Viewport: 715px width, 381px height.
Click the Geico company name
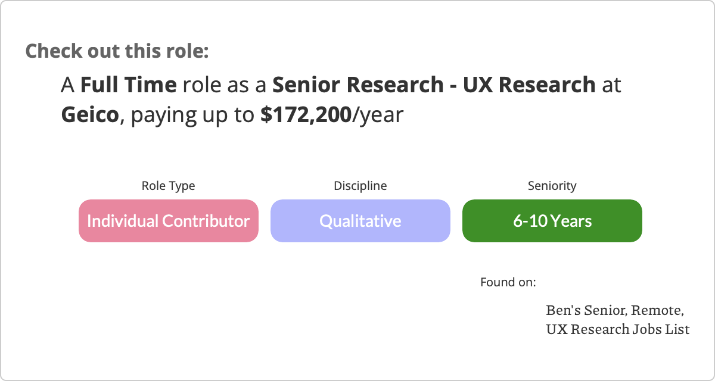pyautogui.click(x=91, y=115)
